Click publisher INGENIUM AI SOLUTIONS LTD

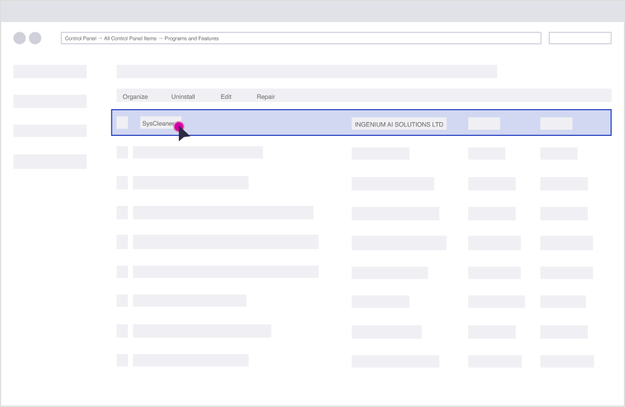[x=399, y=124]
